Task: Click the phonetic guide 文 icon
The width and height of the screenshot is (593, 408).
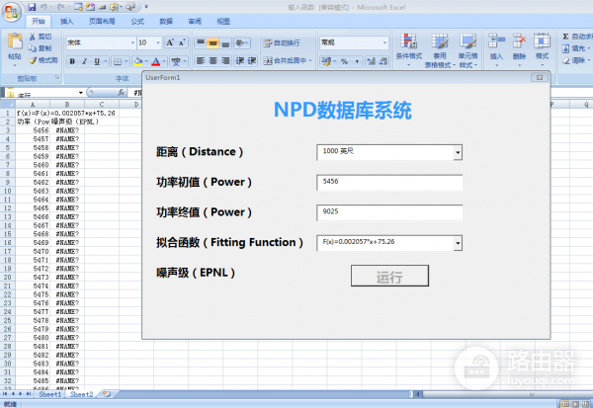Action: point(176,61)
